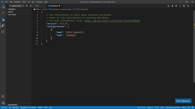Open the File menu
The height and width of the screenshot is (109, 195).
click(x=6, y=2)
